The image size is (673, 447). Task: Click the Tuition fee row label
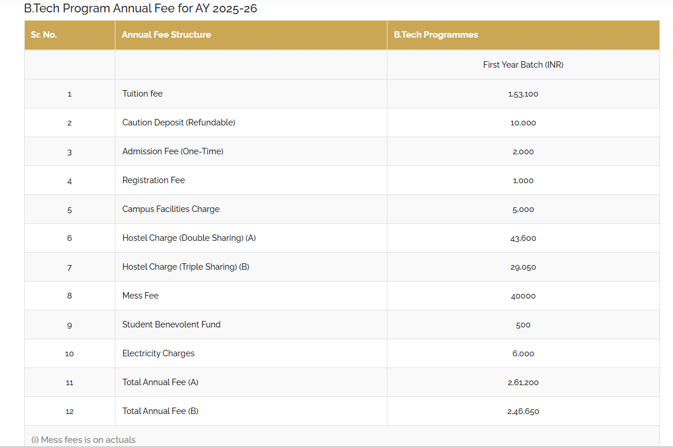142,94
